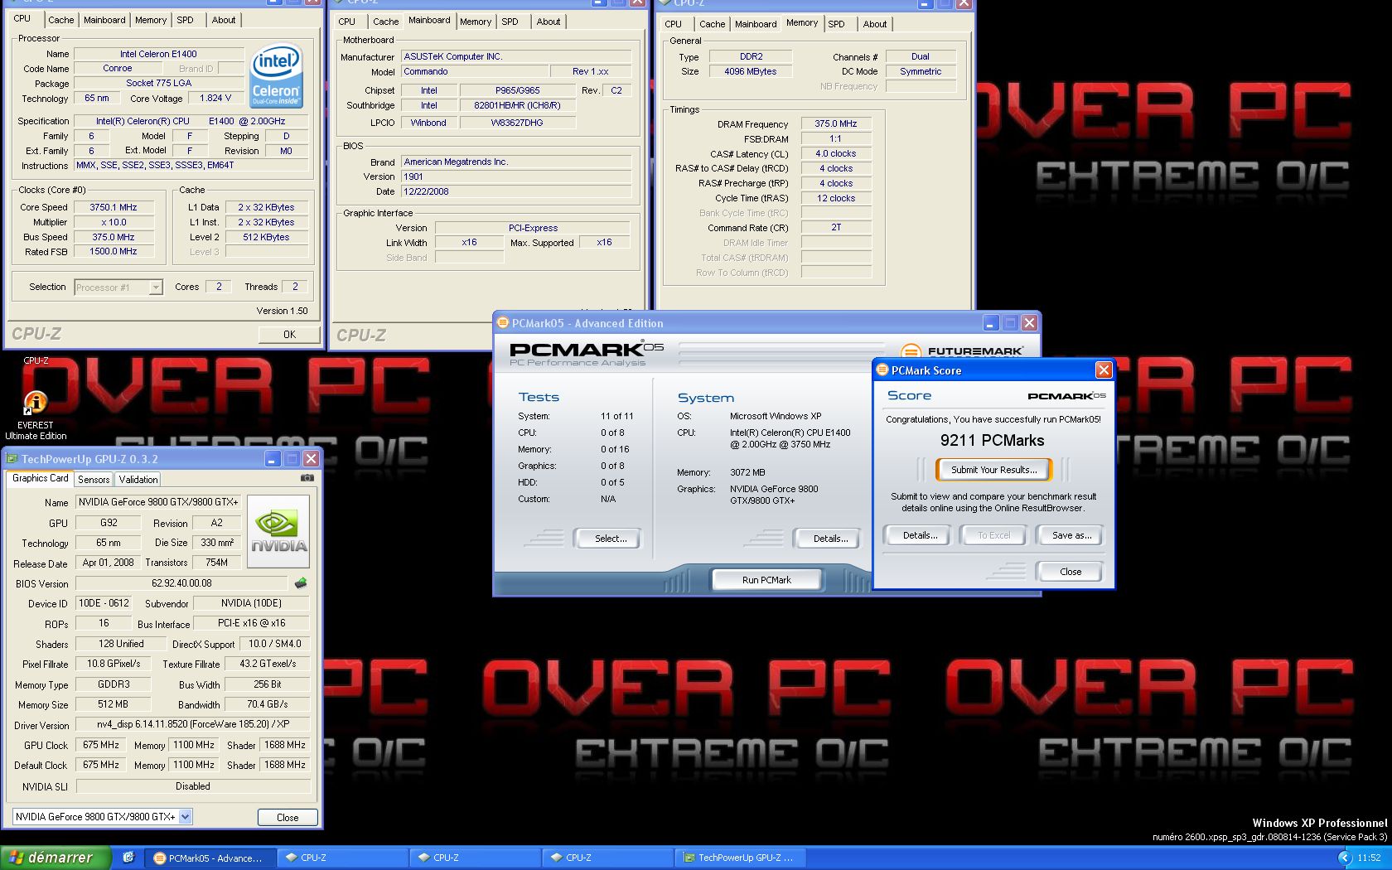Open Validation tab in GPU-Z
This screenshot has height=870, width=1392.
(138, 479)
